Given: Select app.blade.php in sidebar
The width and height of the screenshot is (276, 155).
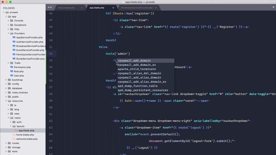Looking at the screenshot, I should [26, 130].
